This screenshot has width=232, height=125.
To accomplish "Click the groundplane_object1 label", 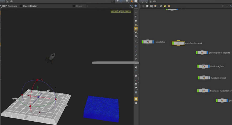I will tap(219, 53).
